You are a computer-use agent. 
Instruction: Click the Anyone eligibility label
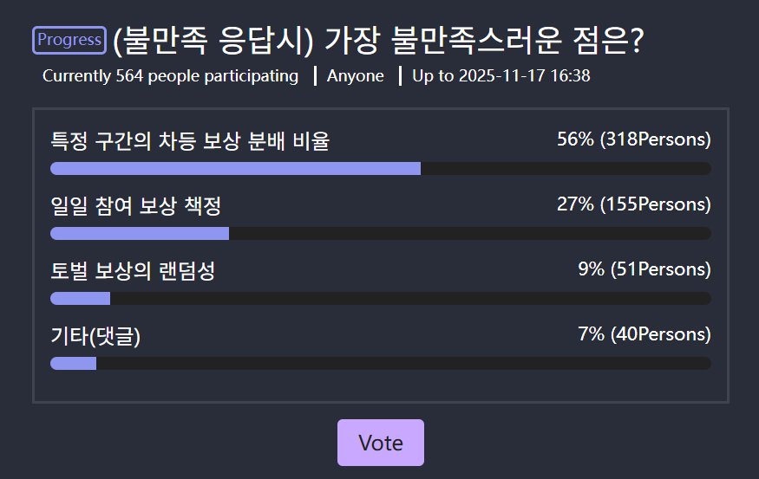355,76
